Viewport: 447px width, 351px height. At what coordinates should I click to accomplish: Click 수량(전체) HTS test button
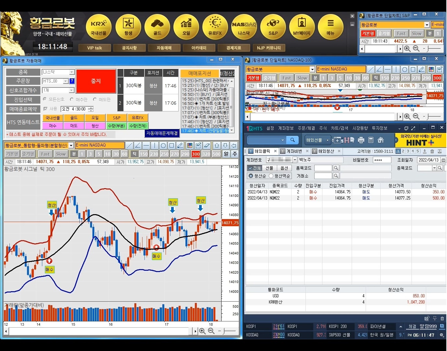click(x=138, y=126)
